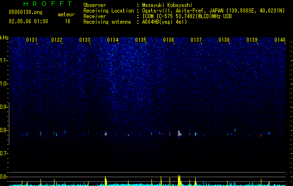Click the 0135 time marker
Viewport: 293px width, 186px height.
[x=141, y=40]
